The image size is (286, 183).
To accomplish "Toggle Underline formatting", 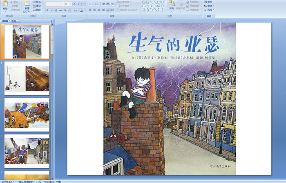I will (56, 10).
